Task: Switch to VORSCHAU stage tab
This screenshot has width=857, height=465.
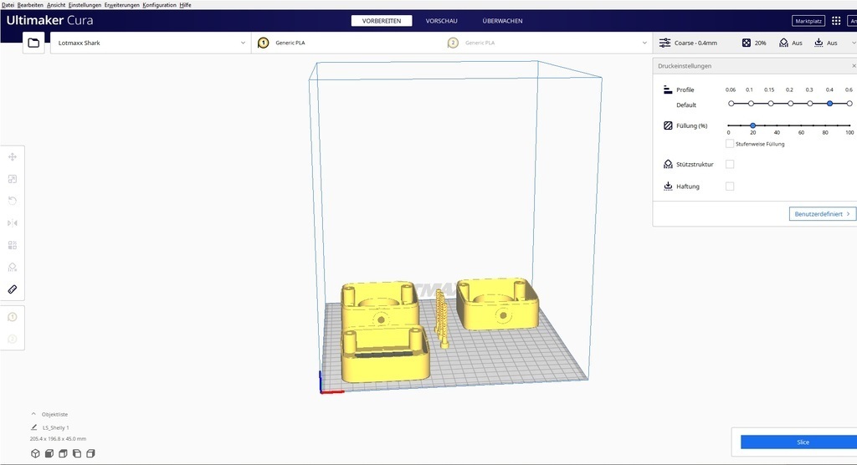Action: pos(442,21)
